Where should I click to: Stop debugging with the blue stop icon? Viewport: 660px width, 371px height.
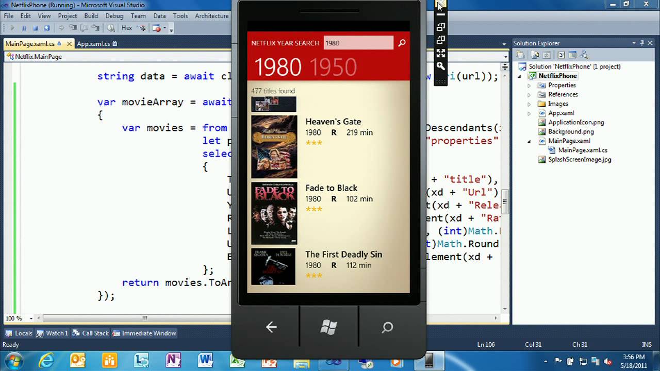35,28
